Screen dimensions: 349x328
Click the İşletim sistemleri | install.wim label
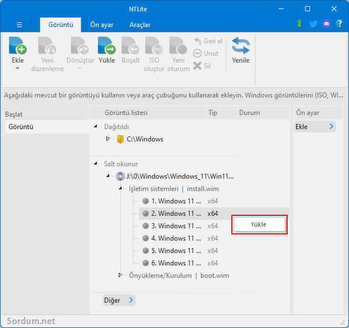click(174, 189)
